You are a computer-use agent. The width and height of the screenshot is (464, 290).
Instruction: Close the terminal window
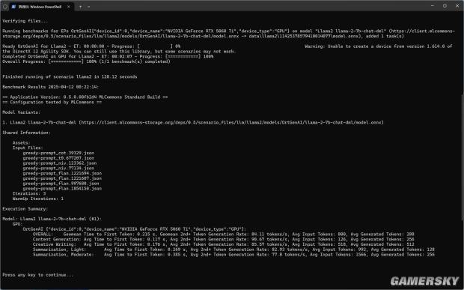(x=457, y=6)
